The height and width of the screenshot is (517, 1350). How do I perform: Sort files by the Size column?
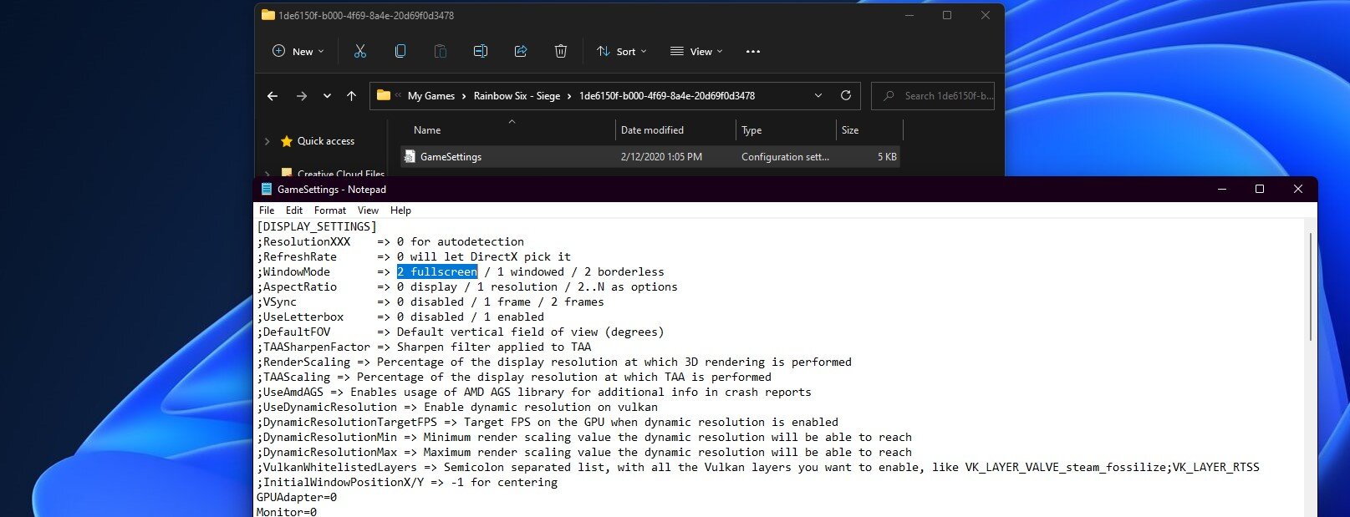(850, 130)
